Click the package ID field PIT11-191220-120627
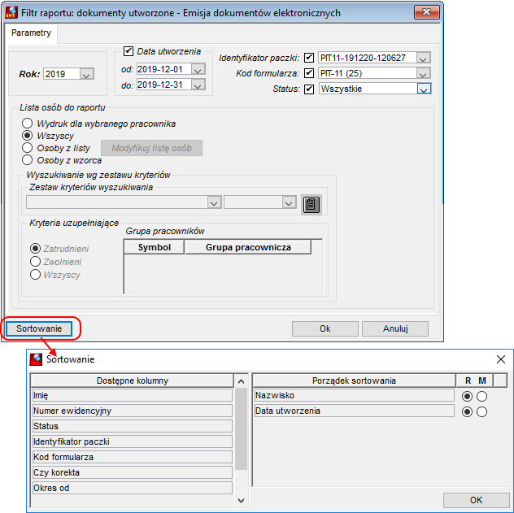514x513 pixels. pos(368,58)
